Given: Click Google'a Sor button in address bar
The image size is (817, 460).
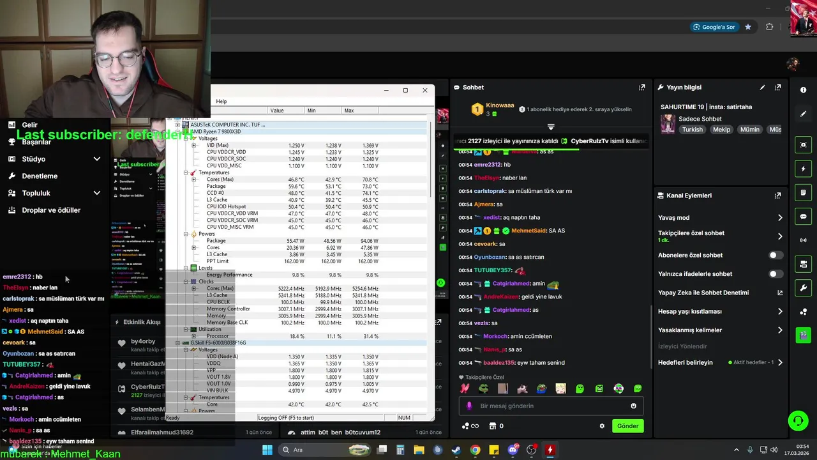Looking at the screenshot, I should click(x=714, y=27).
